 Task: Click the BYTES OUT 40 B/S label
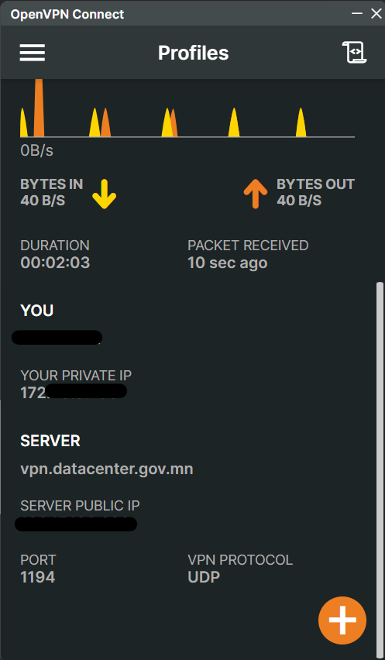tap(315, 192)
